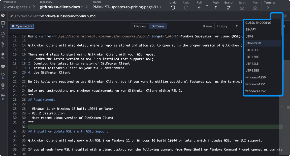Viewport: 290px width, 156px height.
Task: Switch to Diff View
Action: coord(158,26)
